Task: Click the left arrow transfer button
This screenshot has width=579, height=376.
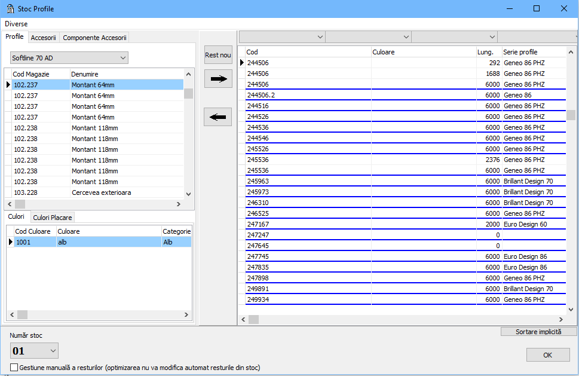Action: (217, 116)
